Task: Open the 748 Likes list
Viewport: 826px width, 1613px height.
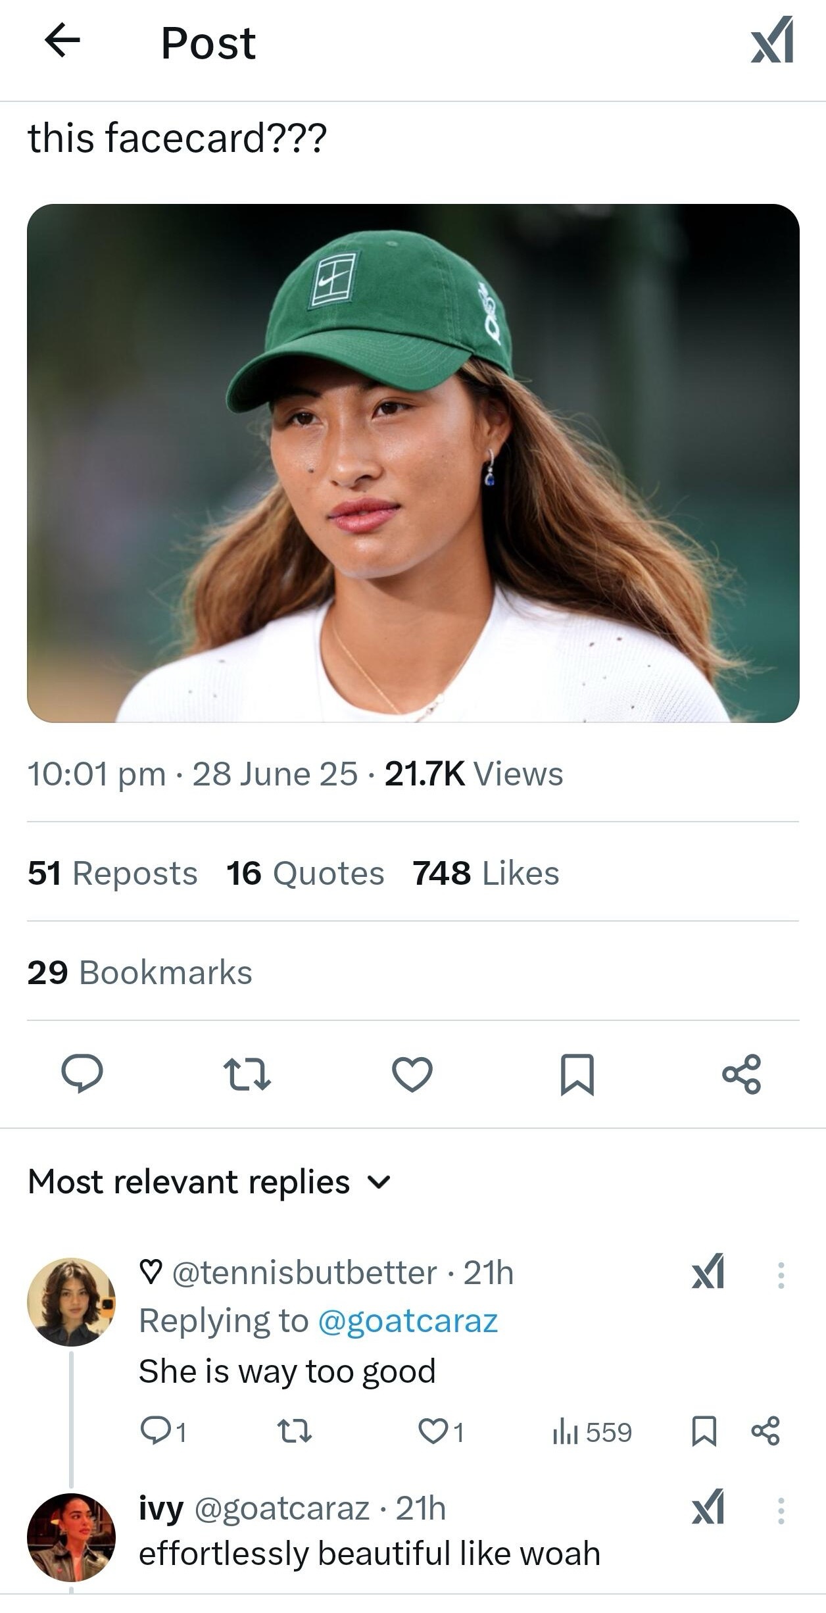Action: click(x=486, y=873)
